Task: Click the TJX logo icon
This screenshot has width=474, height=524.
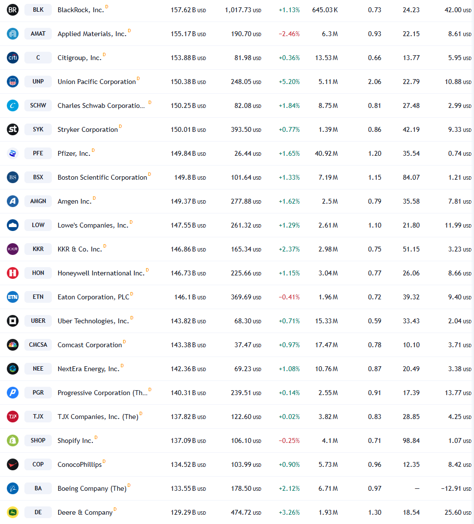Action: [x=13, y=417]
